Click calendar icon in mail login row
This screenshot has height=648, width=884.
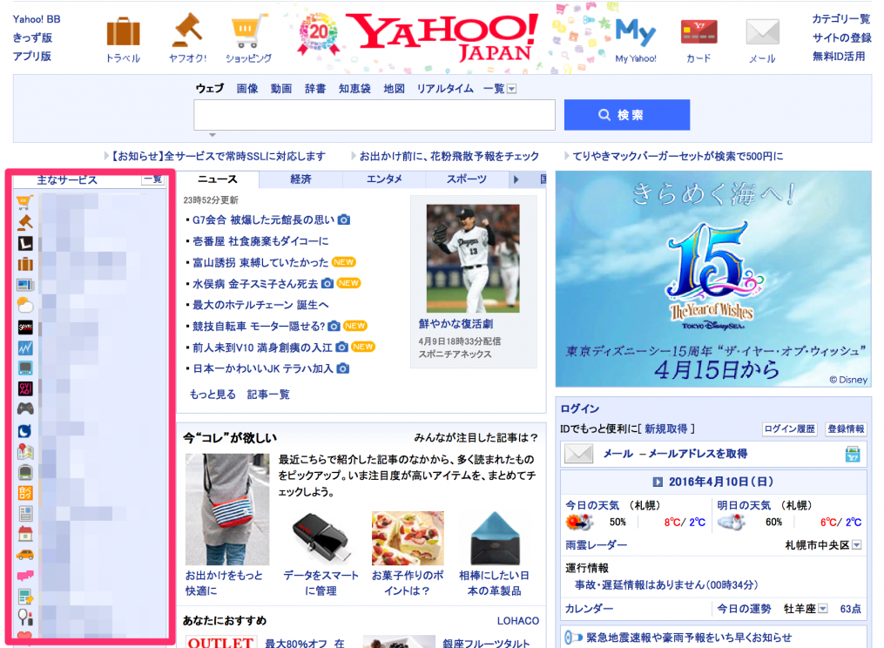pos(853,454)
